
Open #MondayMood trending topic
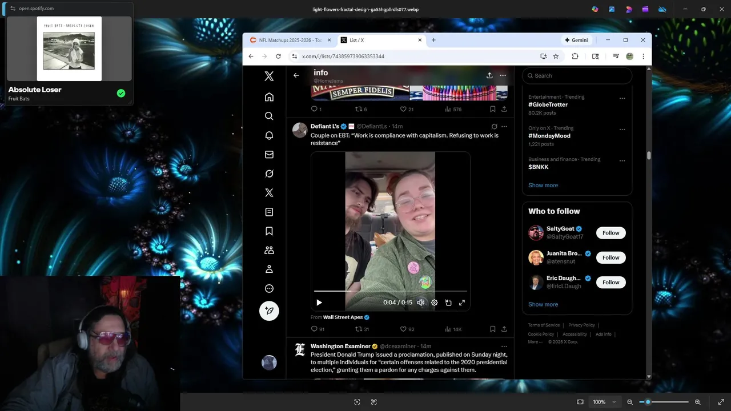549,136
